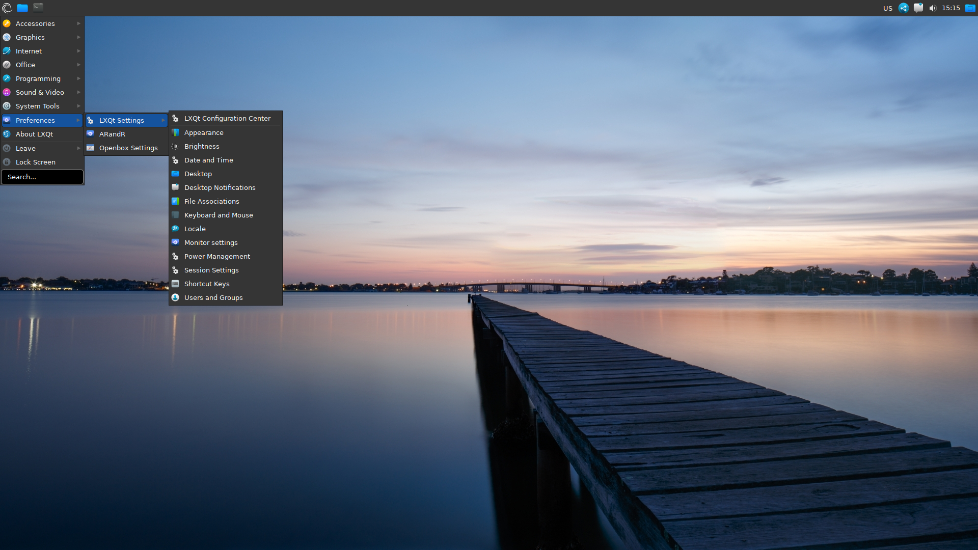Select LXQt Settings submenu item
The width and height of the screenshot is (978, 550).
pyautogui.click(x=126, y=120)
